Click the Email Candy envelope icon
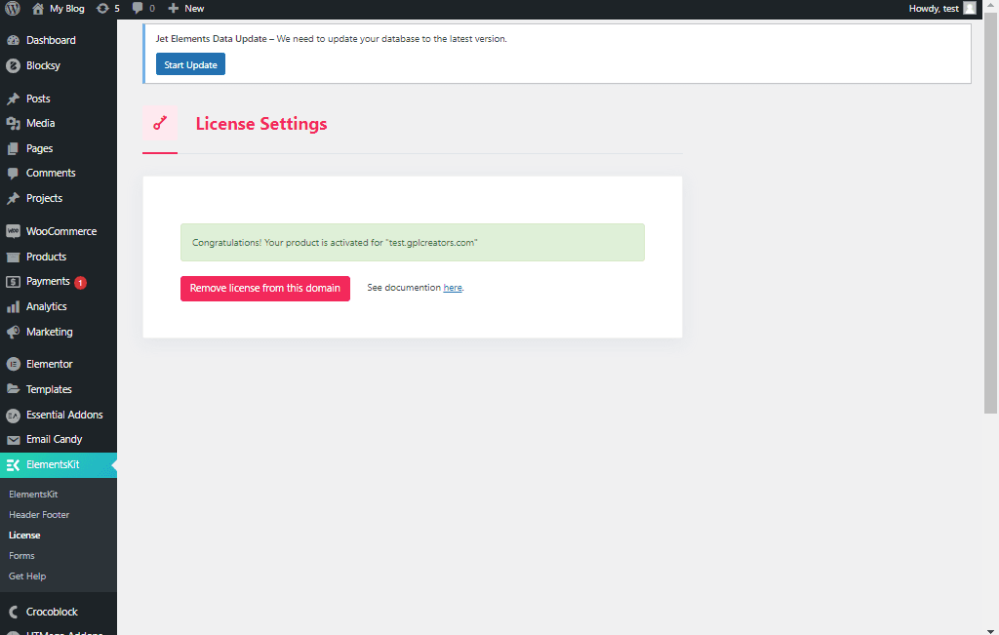Viewport: 999px width, 635px height. pyautogui.click(x=13, y=440)
